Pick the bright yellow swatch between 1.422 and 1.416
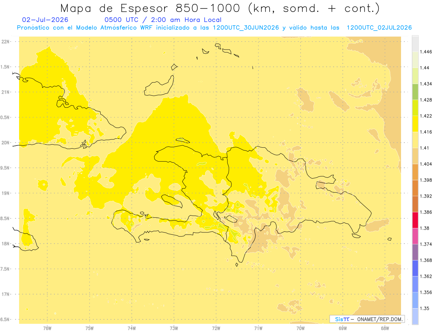 415,124
